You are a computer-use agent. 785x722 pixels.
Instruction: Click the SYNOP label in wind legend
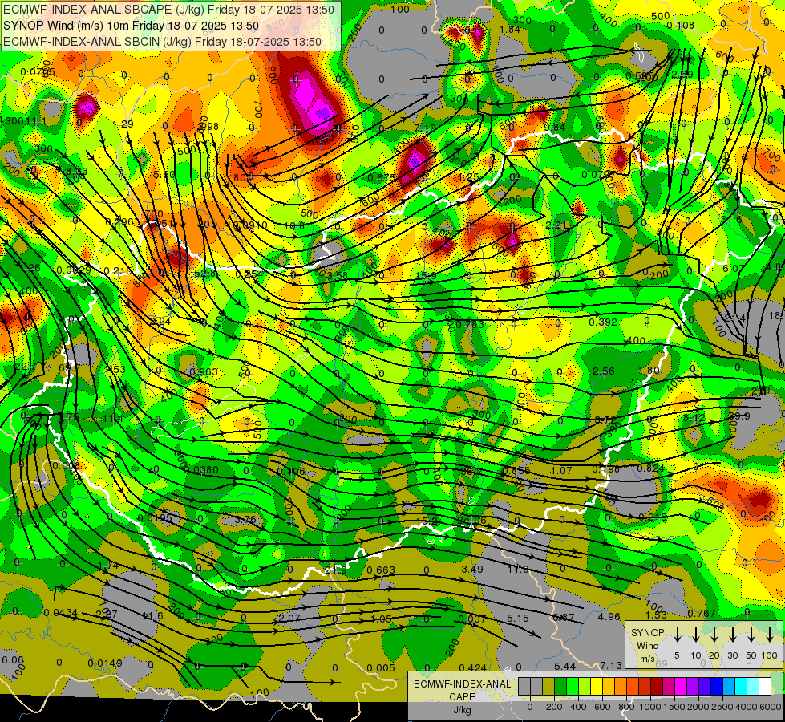[x=647, y=632]
